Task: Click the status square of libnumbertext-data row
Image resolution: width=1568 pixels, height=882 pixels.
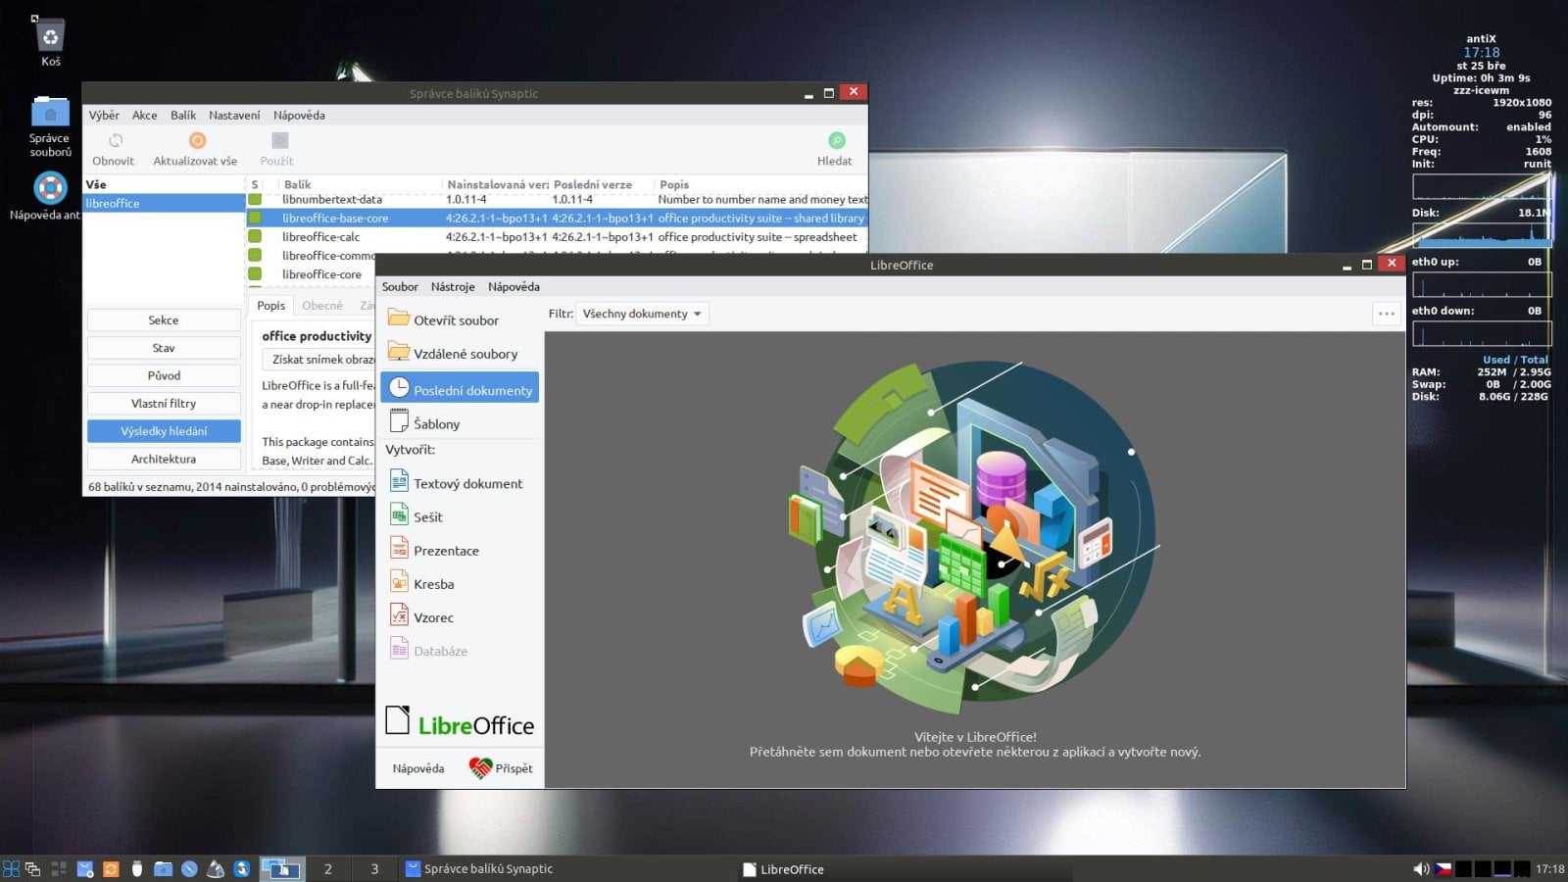Action: tap(255, 199)
